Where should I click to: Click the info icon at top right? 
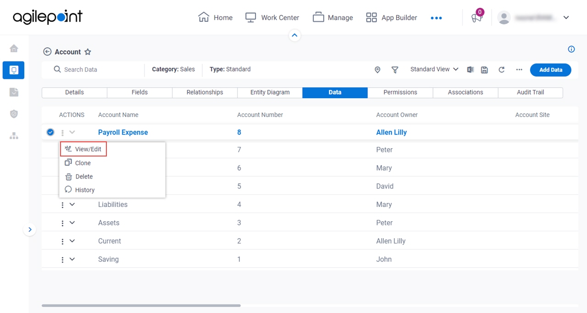coord(571,49)
